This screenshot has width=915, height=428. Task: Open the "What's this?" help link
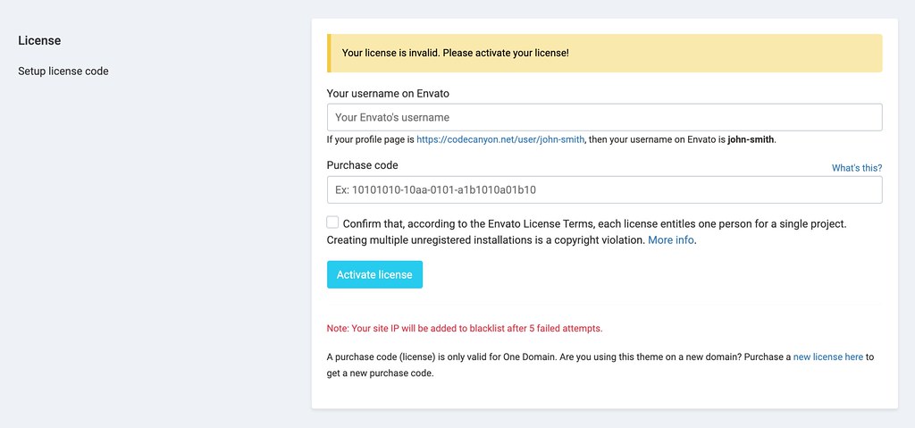(x=856, y=168)
